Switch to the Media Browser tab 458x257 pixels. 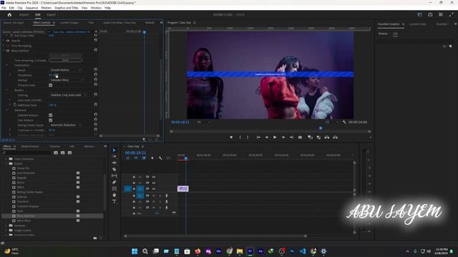(30, 146)
